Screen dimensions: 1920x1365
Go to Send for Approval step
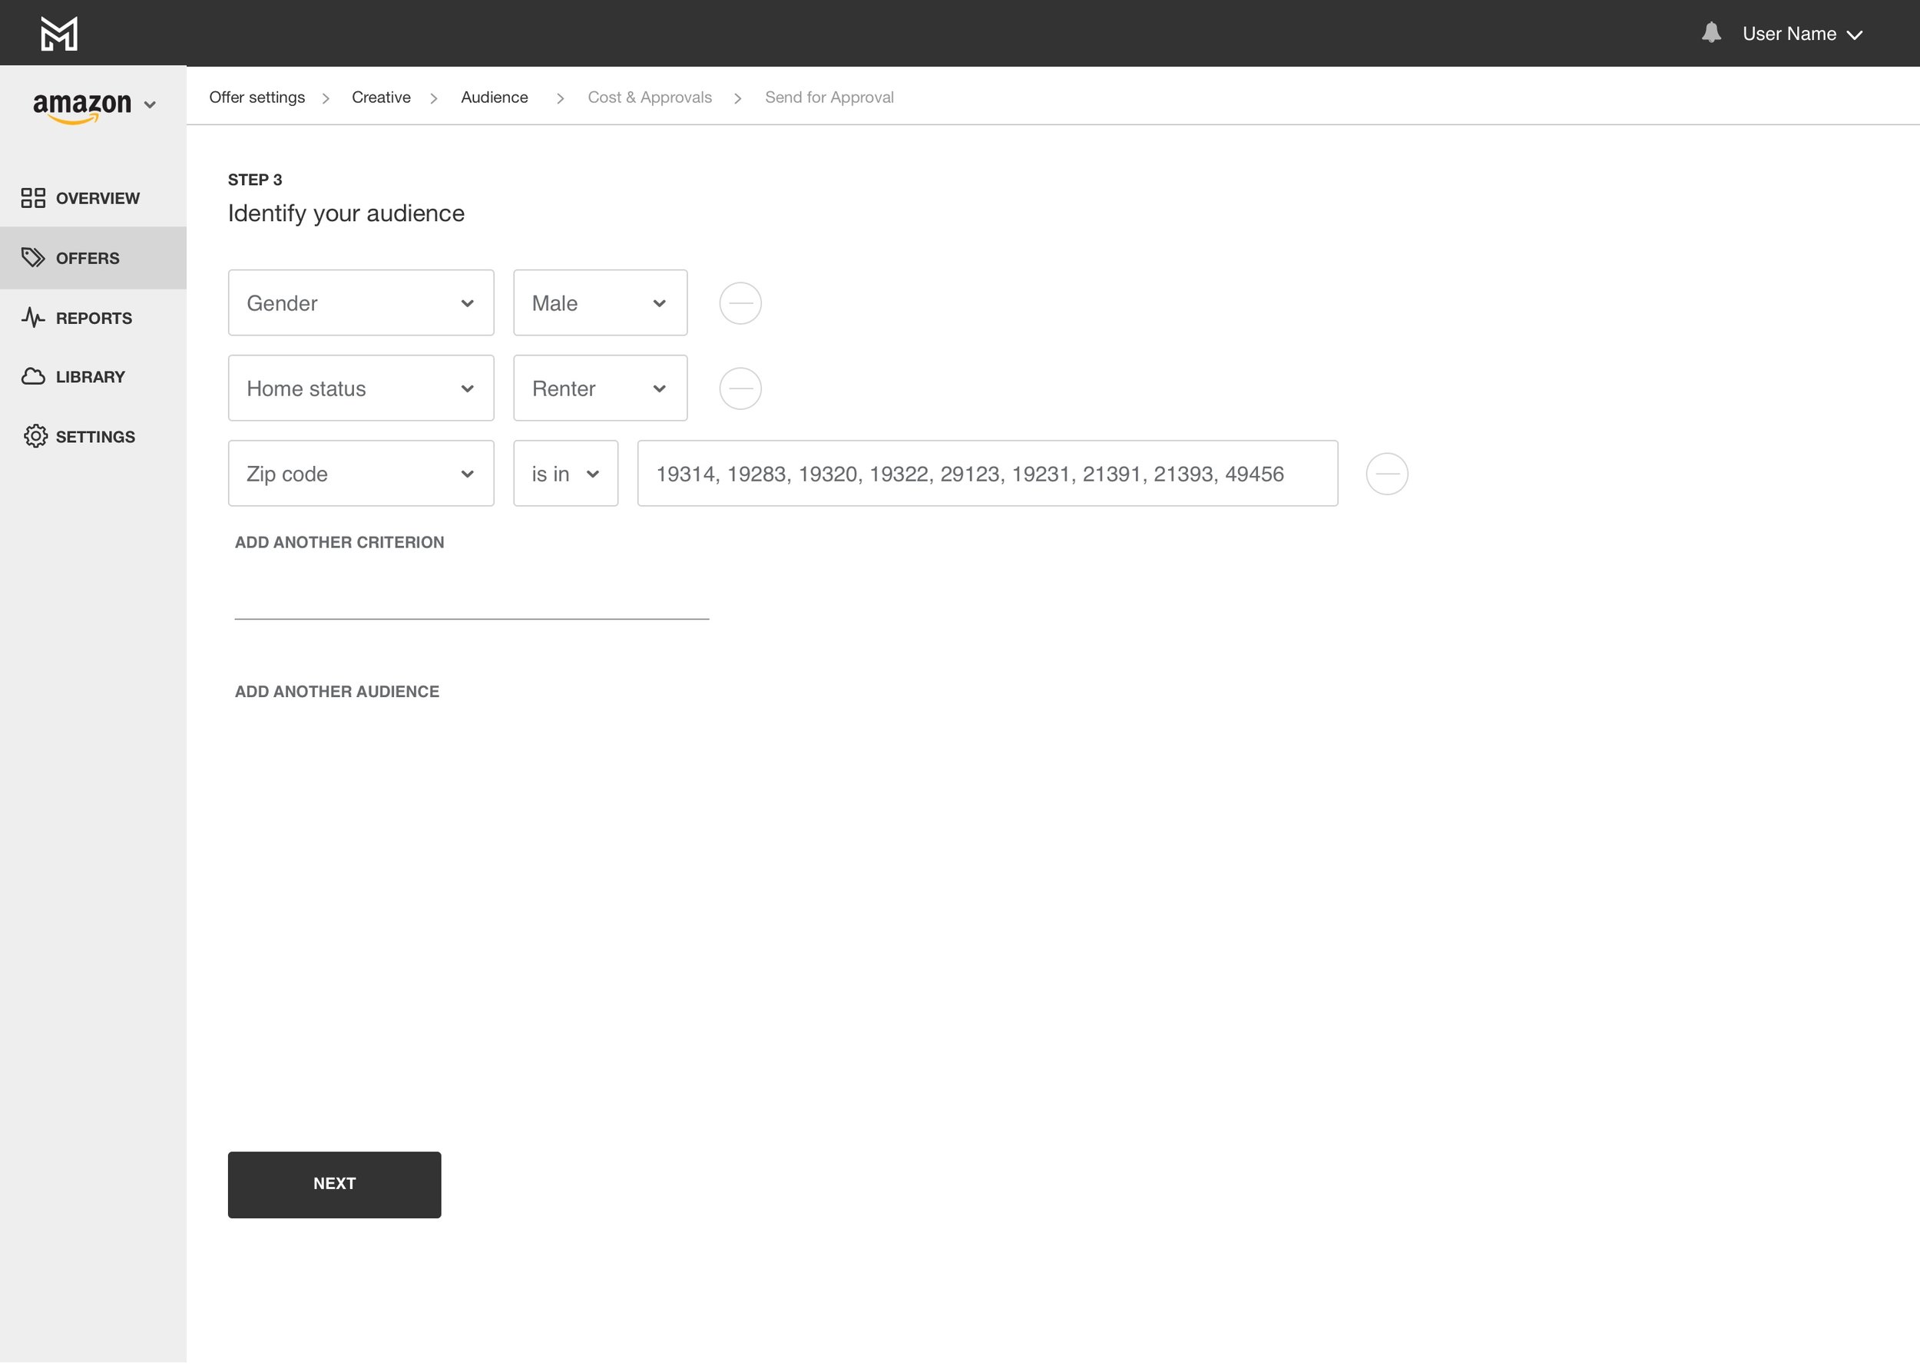pos(829,97)
